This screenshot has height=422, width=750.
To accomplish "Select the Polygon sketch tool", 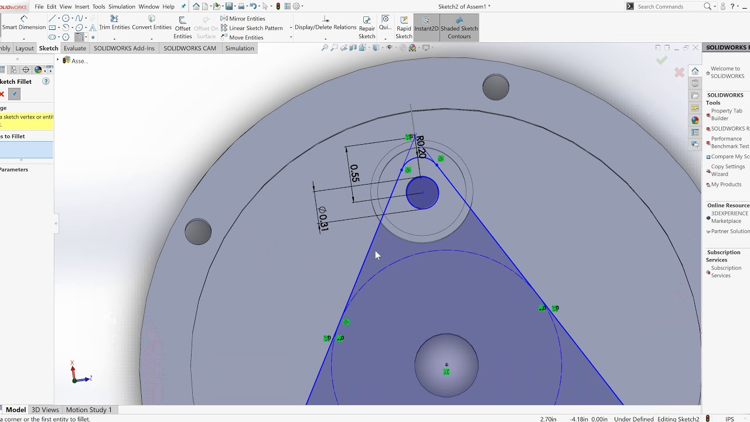I will click(66, 37).
